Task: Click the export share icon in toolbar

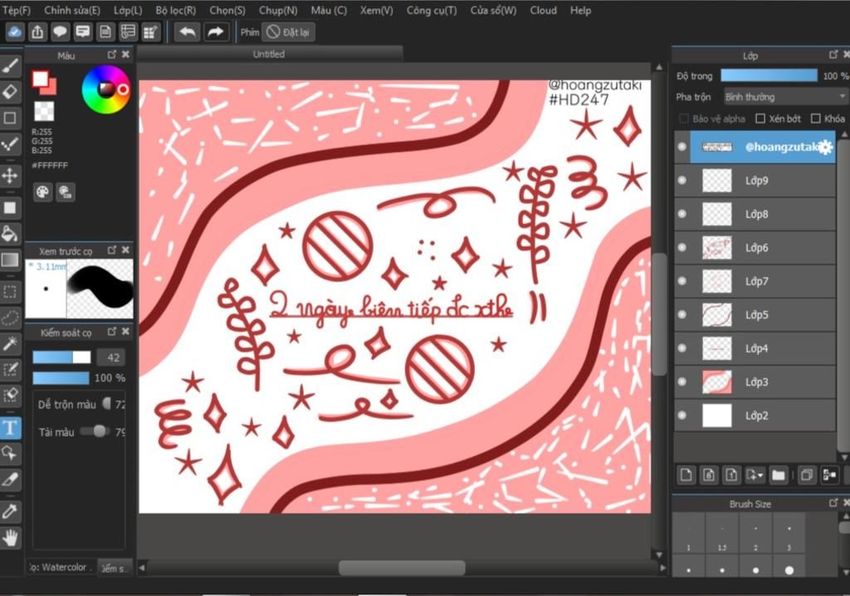Action: click(x=37, y=32)
